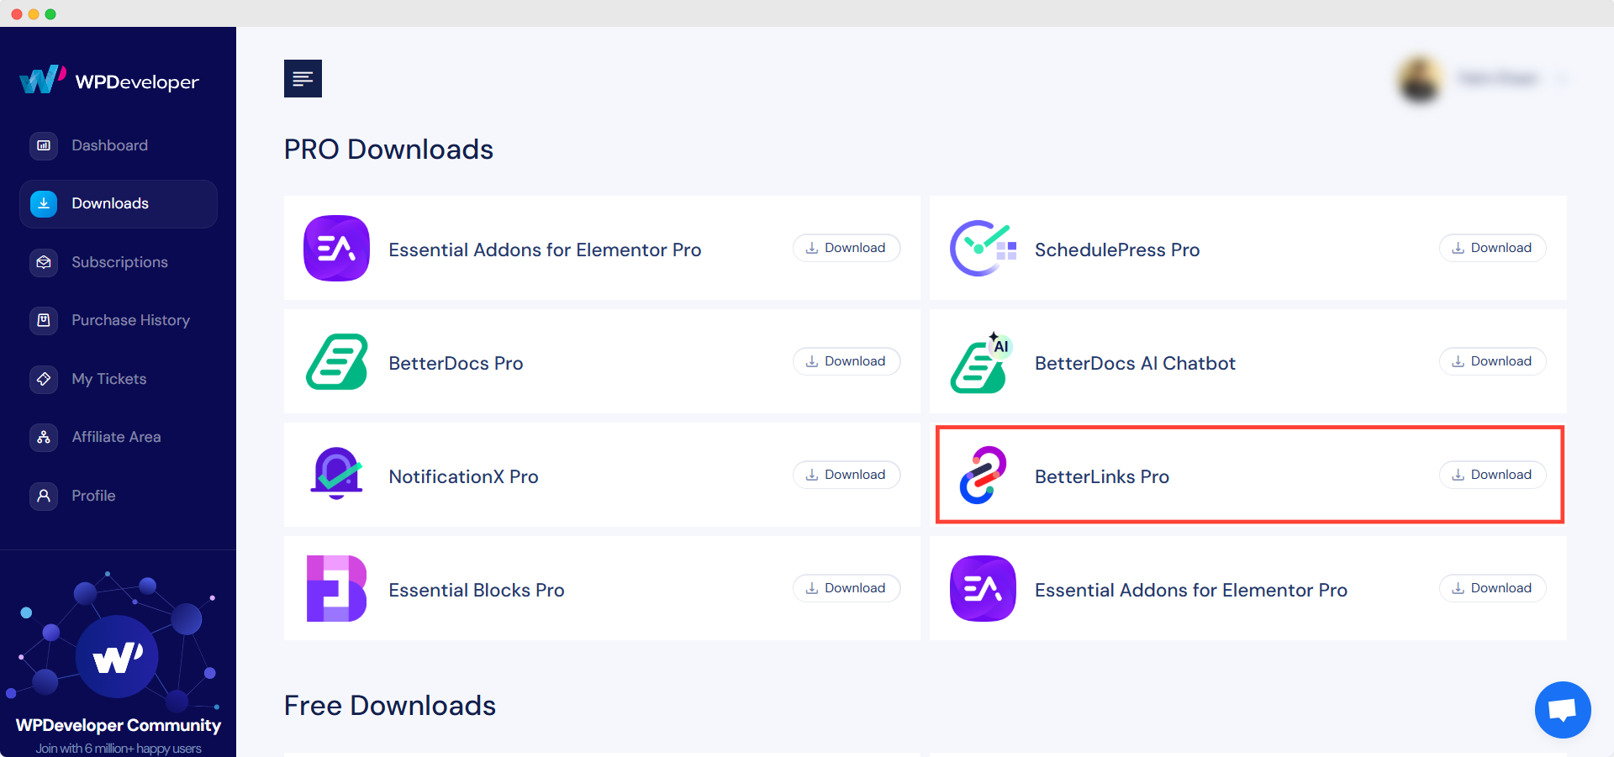1614x757 pixels.
Task: Open the live chat widget
Action: [1562, 710]
